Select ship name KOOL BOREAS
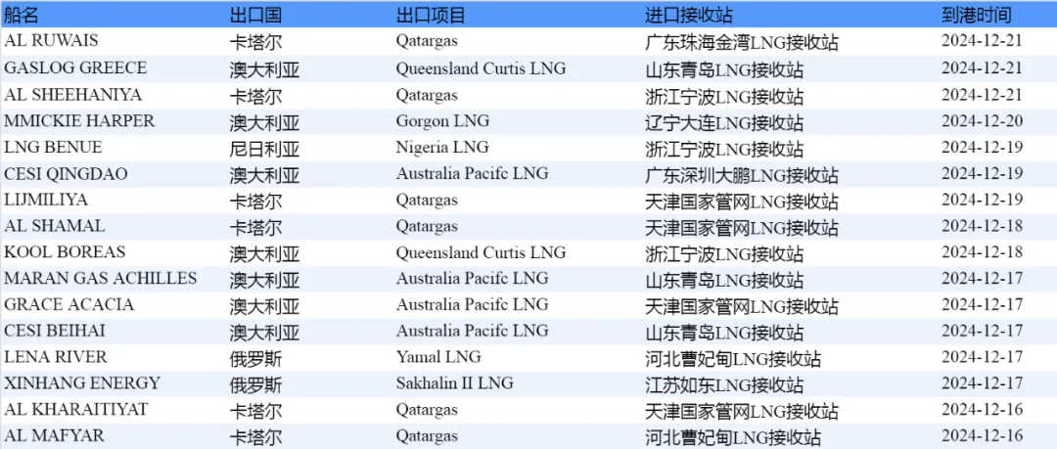This screenshot has height=449, width=1057. click(x=65, y=251)
